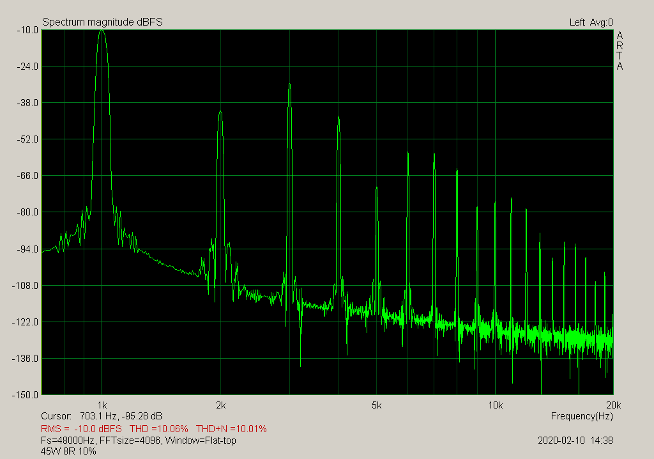Click the 'THD =10.06%' readout
The height and width of the screenshot is (459, 654).
[159, 429]
